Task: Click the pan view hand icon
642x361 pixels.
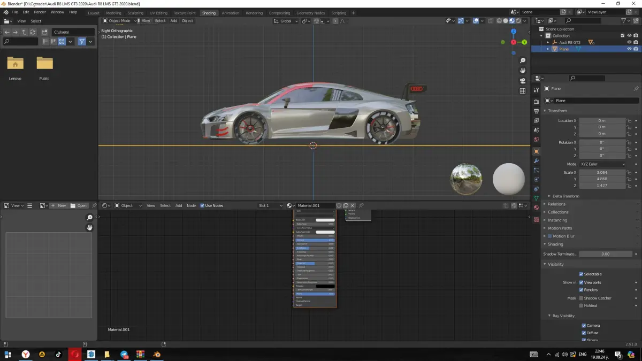Action: (x=523, y=71)
